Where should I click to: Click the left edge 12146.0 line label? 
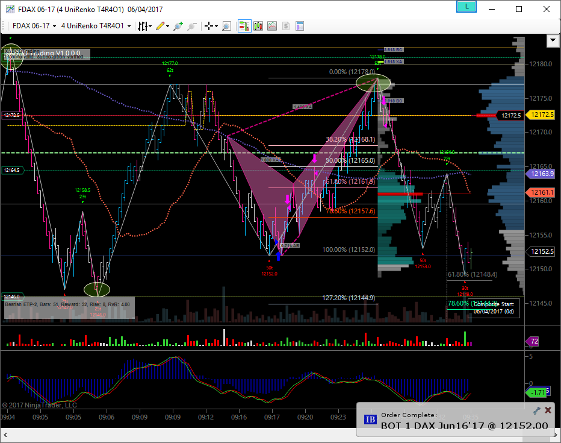12,297
